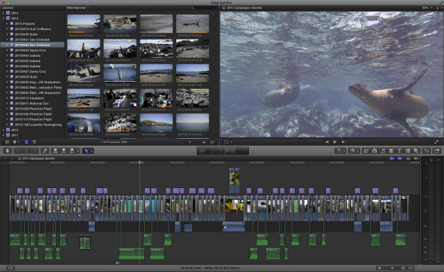
Task: Toggle audio skimming in the timeline
Action: 400,158
